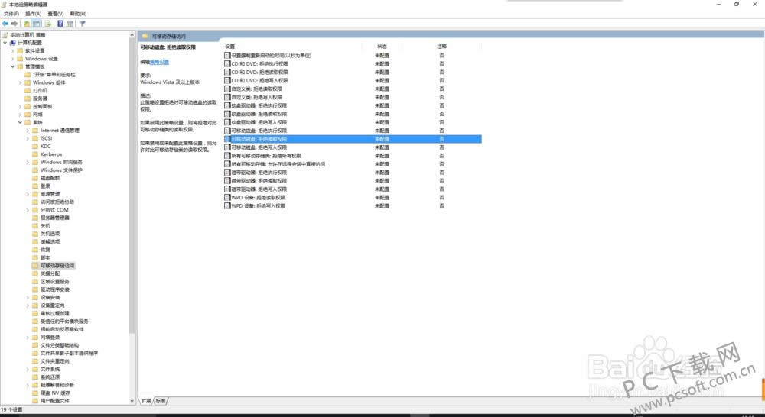Open the 操作(A) menu
Image resolution: width=765 pixels, height=417 pixels.
33,14
